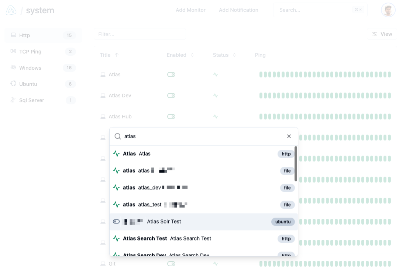The image size is (406, 274).
Task: Toggle the Atlas monitor enabled switch
Action: (171, 74)
